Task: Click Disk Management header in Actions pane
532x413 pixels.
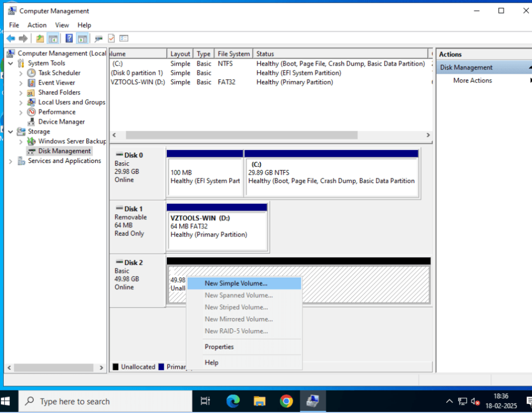Action: pyautogui.click(x=484, y=67)
